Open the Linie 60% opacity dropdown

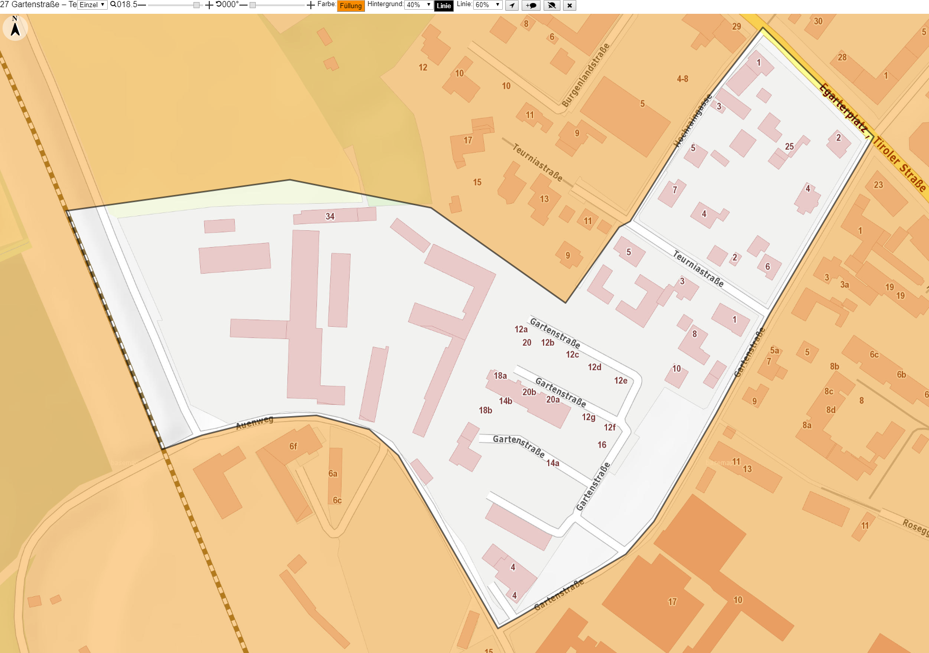coord(488,5)
